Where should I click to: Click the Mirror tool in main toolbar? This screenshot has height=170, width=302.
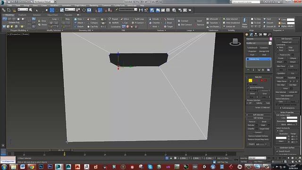pos(141,10)
